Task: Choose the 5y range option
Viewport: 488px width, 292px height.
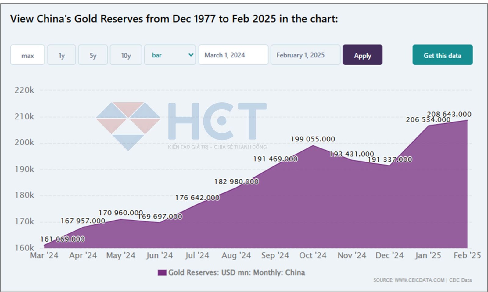Action: click(x=93, y=55)
